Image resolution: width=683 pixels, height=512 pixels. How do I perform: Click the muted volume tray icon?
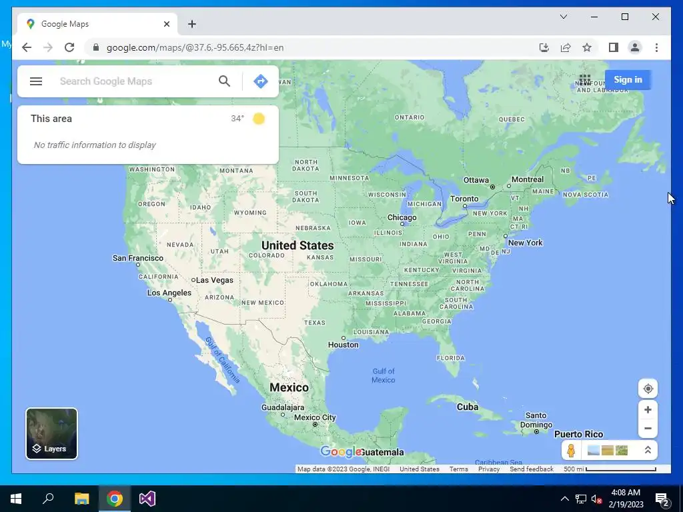(596, 499)
